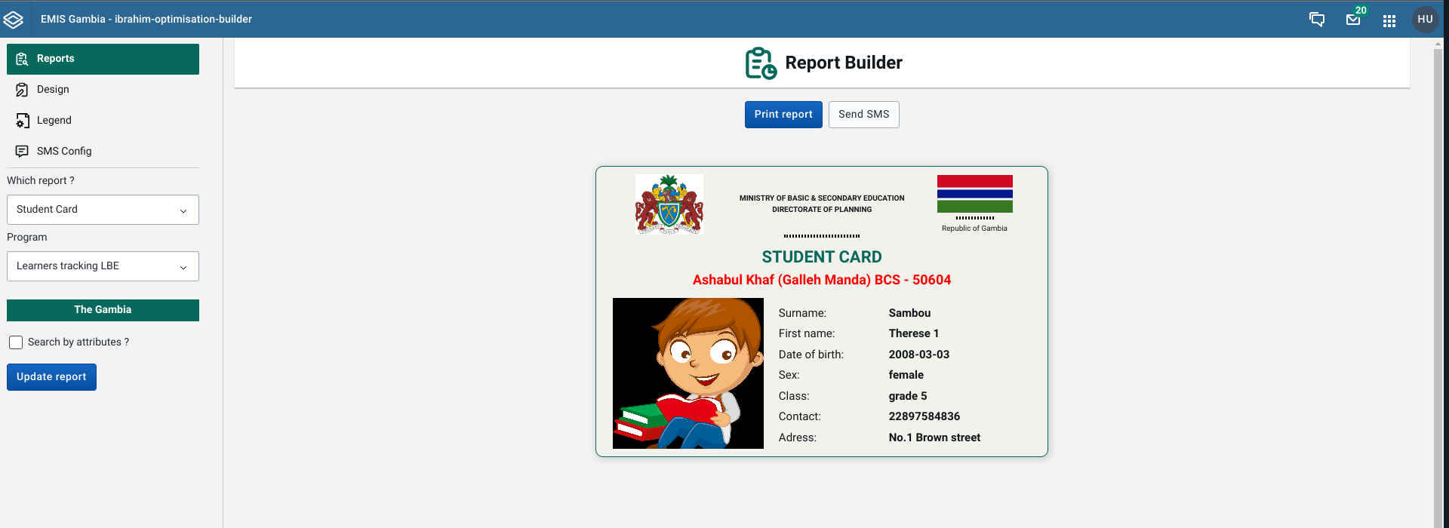Click the Reports sidebar icon

click(22, 59)
